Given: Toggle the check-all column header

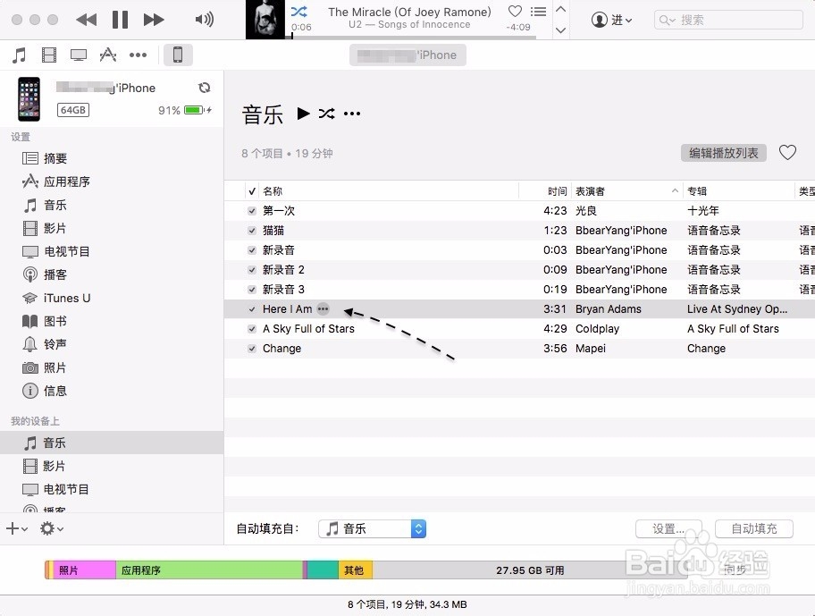Looking at the screenshot, I should [x=252, y=190].
